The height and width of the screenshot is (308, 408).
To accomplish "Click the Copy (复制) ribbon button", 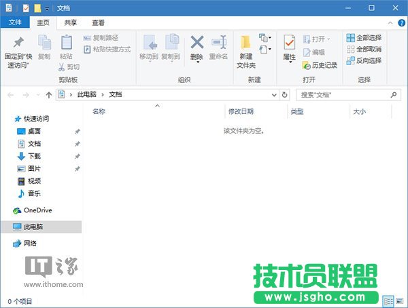I will (x=44, y=47).
